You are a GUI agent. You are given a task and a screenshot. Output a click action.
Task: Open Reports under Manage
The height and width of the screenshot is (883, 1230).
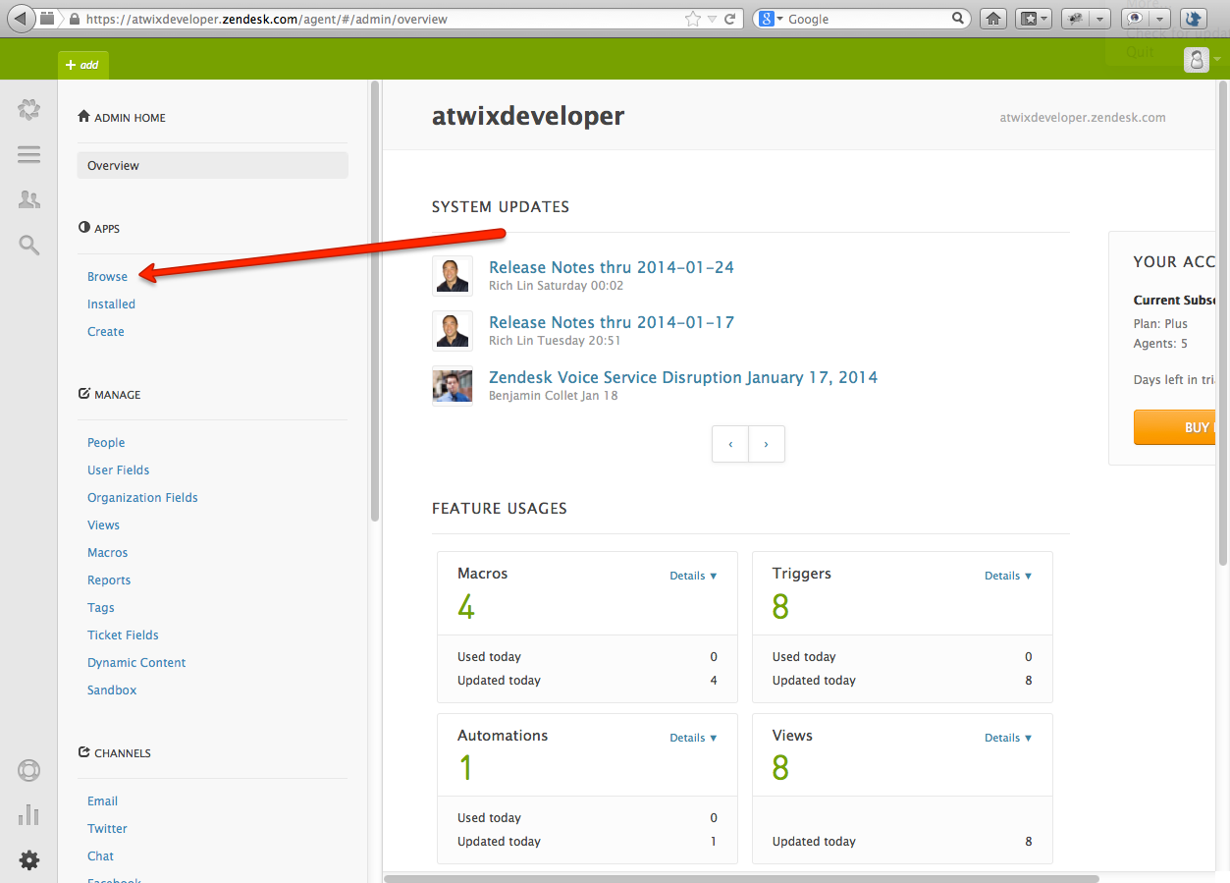coord(109,579)
